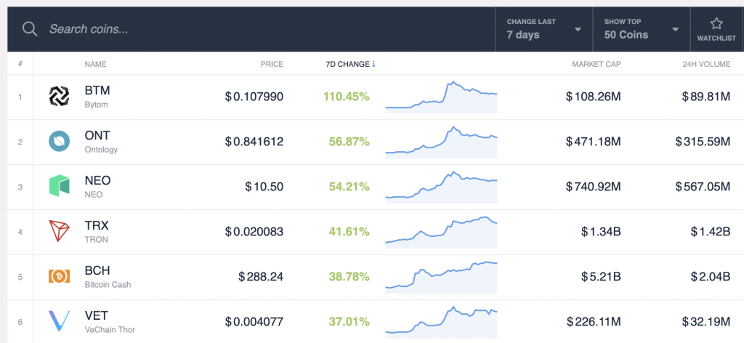Screen dimensions: 744x343
Task: Click the Bitcoin Cash 7-day sparkline chart
Action: pos(441,277)
